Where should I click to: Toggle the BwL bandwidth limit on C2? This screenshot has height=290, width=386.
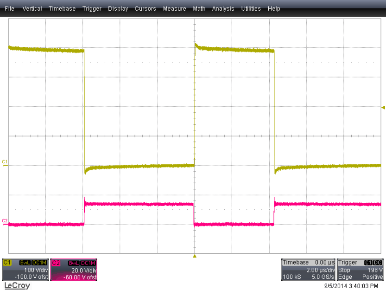pos(73,263)
